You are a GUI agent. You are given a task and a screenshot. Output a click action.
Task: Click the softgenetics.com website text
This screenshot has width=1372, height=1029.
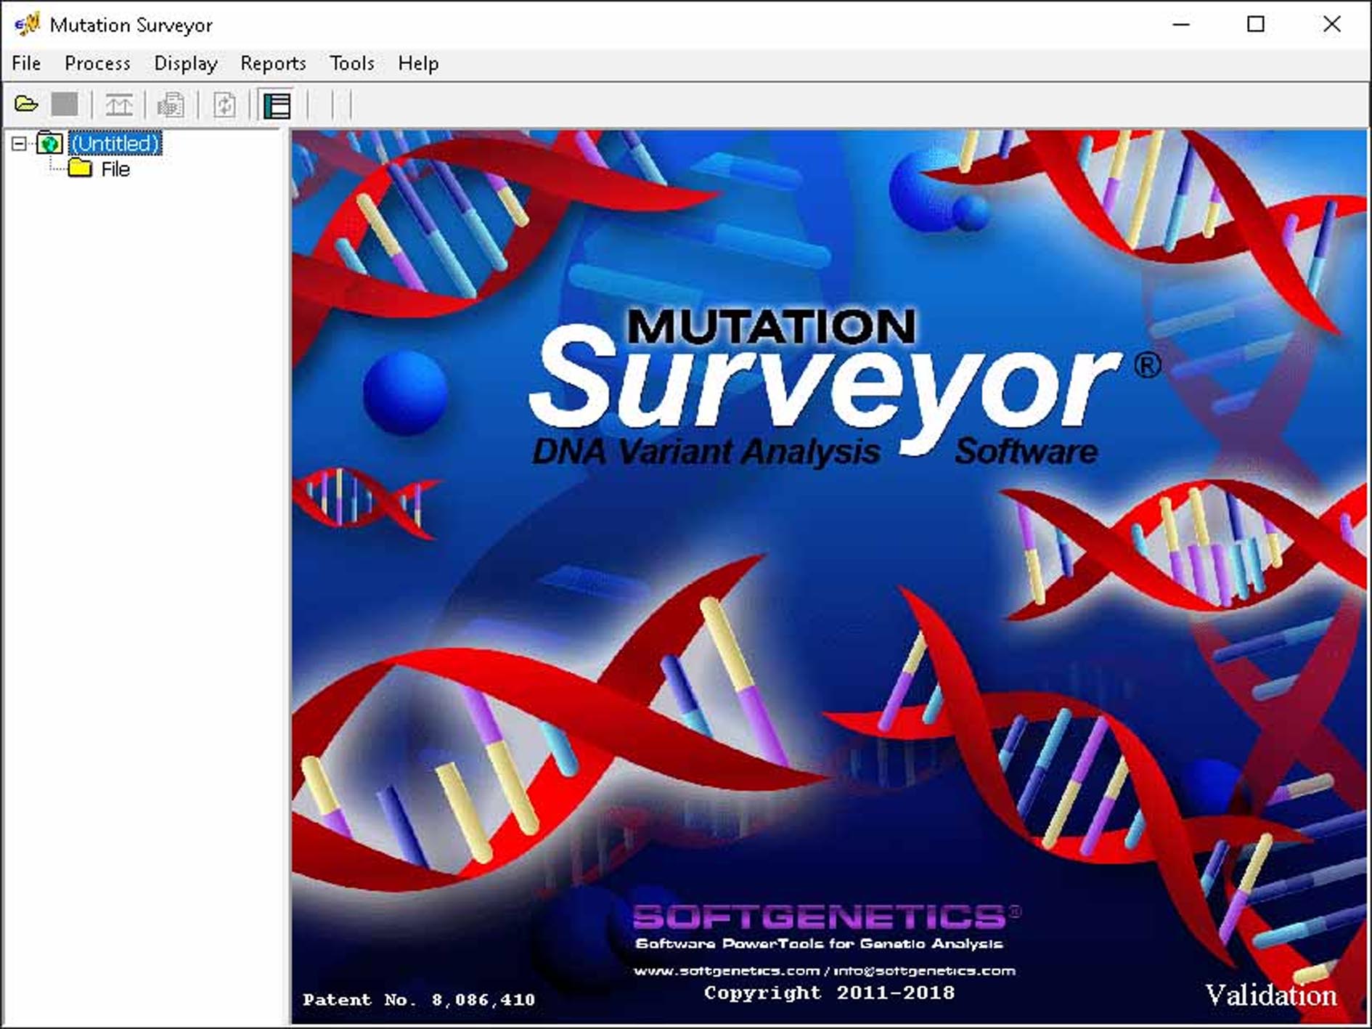coord(726,971)
